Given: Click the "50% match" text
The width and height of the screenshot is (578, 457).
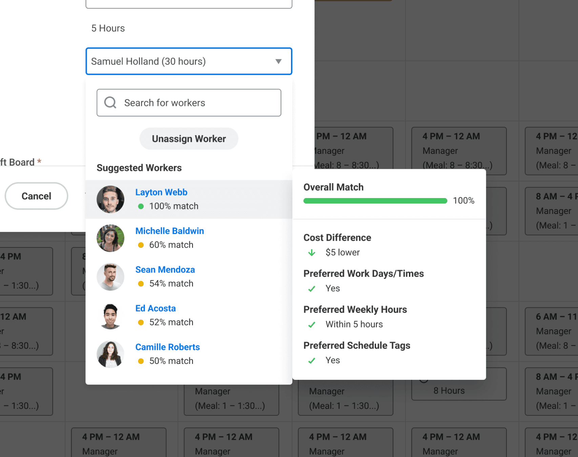Looking at the screenshot, I should (171, 361).
